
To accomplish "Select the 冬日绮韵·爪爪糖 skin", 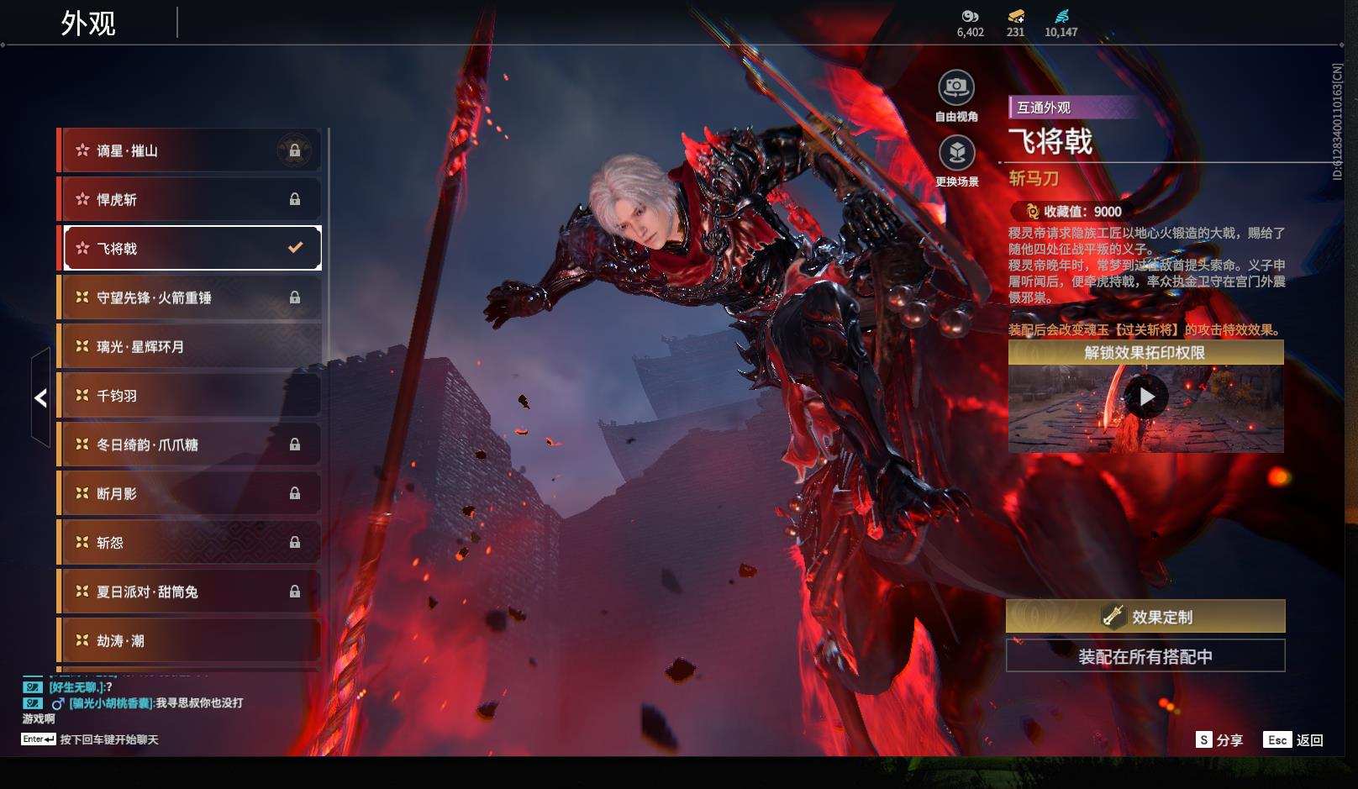I will [189, 444].
